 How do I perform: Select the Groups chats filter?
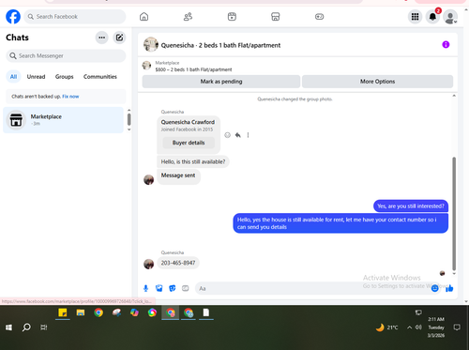pos(64,77)
